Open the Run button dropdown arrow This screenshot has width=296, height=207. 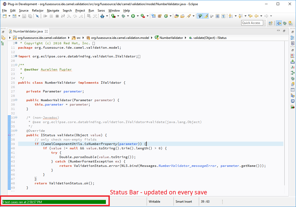pos(137,16)
